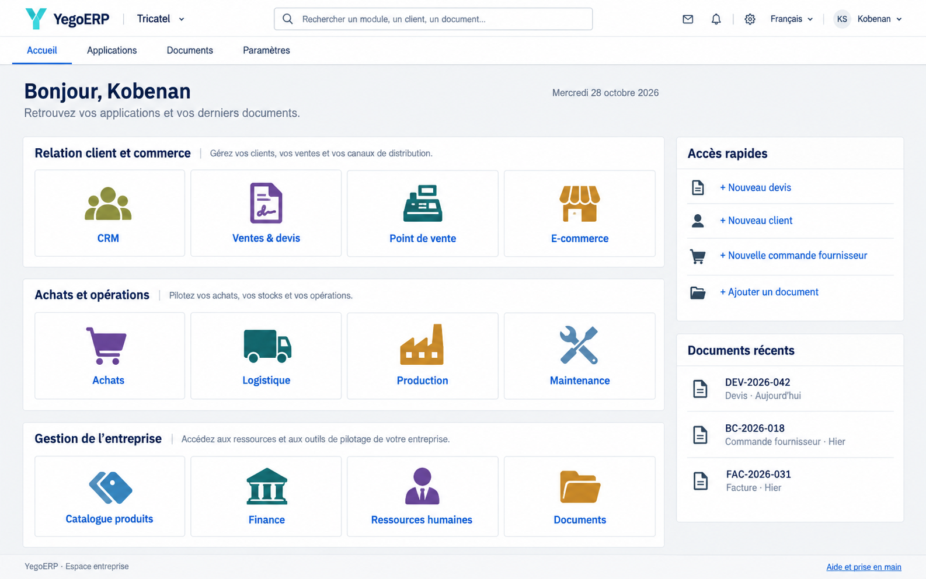Open the Finance bank icon

(x=267, y=486)
